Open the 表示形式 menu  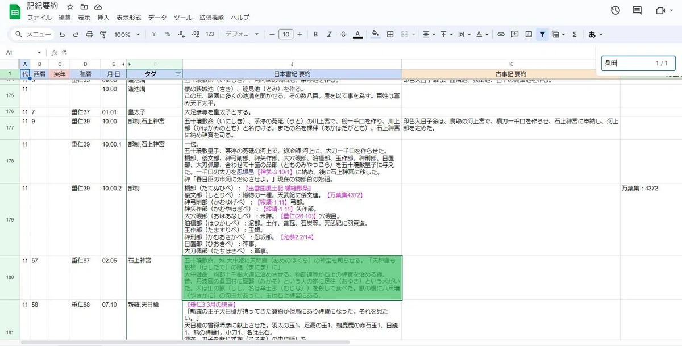pos(128,18)
